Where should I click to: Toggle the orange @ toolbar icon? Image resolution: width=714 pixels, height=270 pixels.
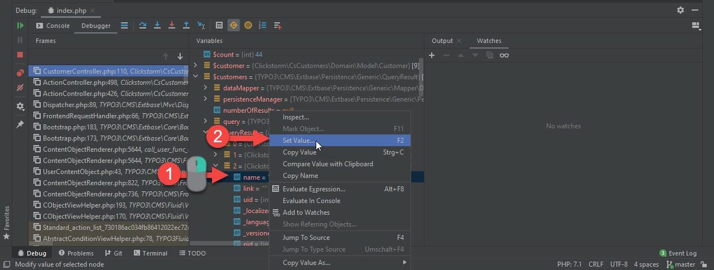(x=248, y=26)
